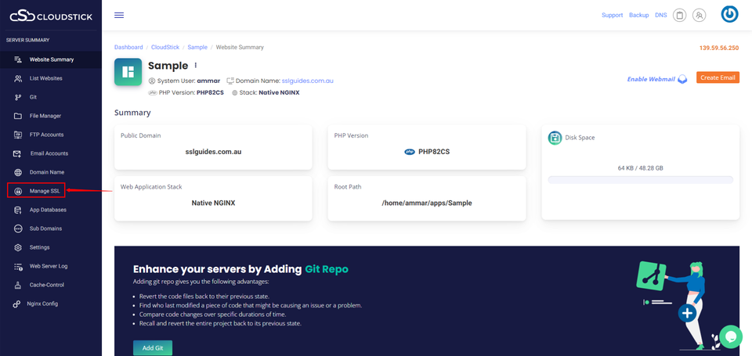
Task: Click the Disk Space icon
Action: pos(555,138)
